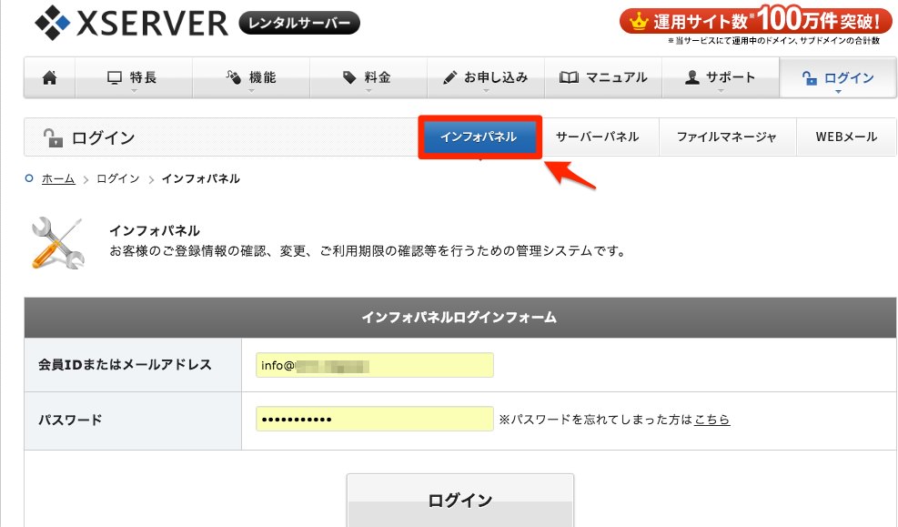Submit the form with ログイン button

(x=460, y=500)
